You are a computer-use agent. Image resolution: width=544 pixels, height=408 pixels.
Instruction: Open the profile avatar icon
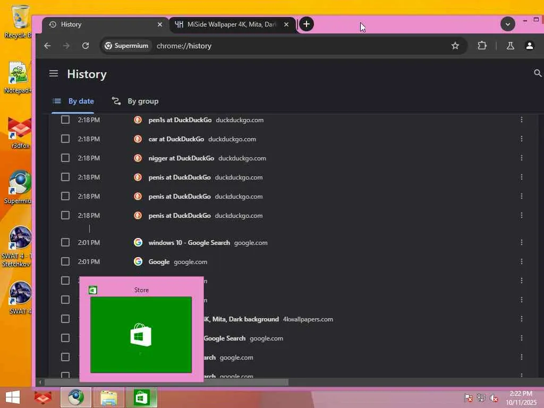[530, 46]
